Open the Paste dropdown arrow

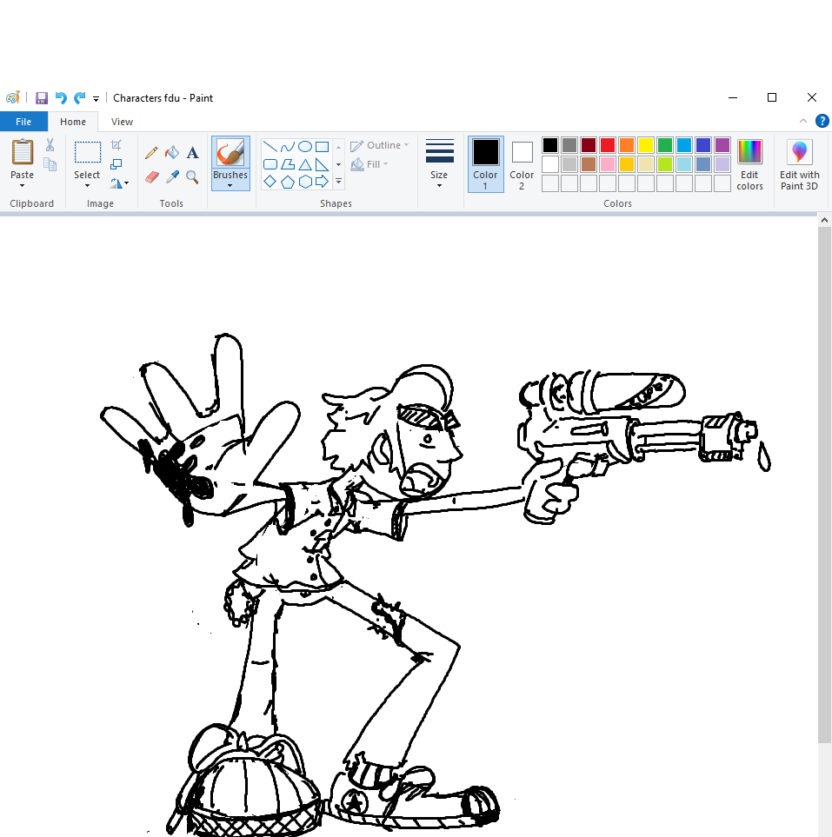point(23,186)
